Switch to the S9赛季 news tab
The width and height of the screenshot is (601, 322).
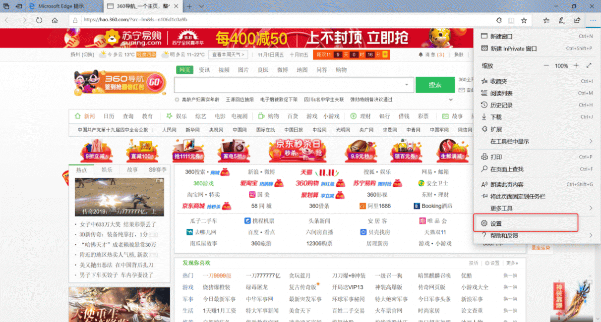pyautogui.click(x=158, y=169)
